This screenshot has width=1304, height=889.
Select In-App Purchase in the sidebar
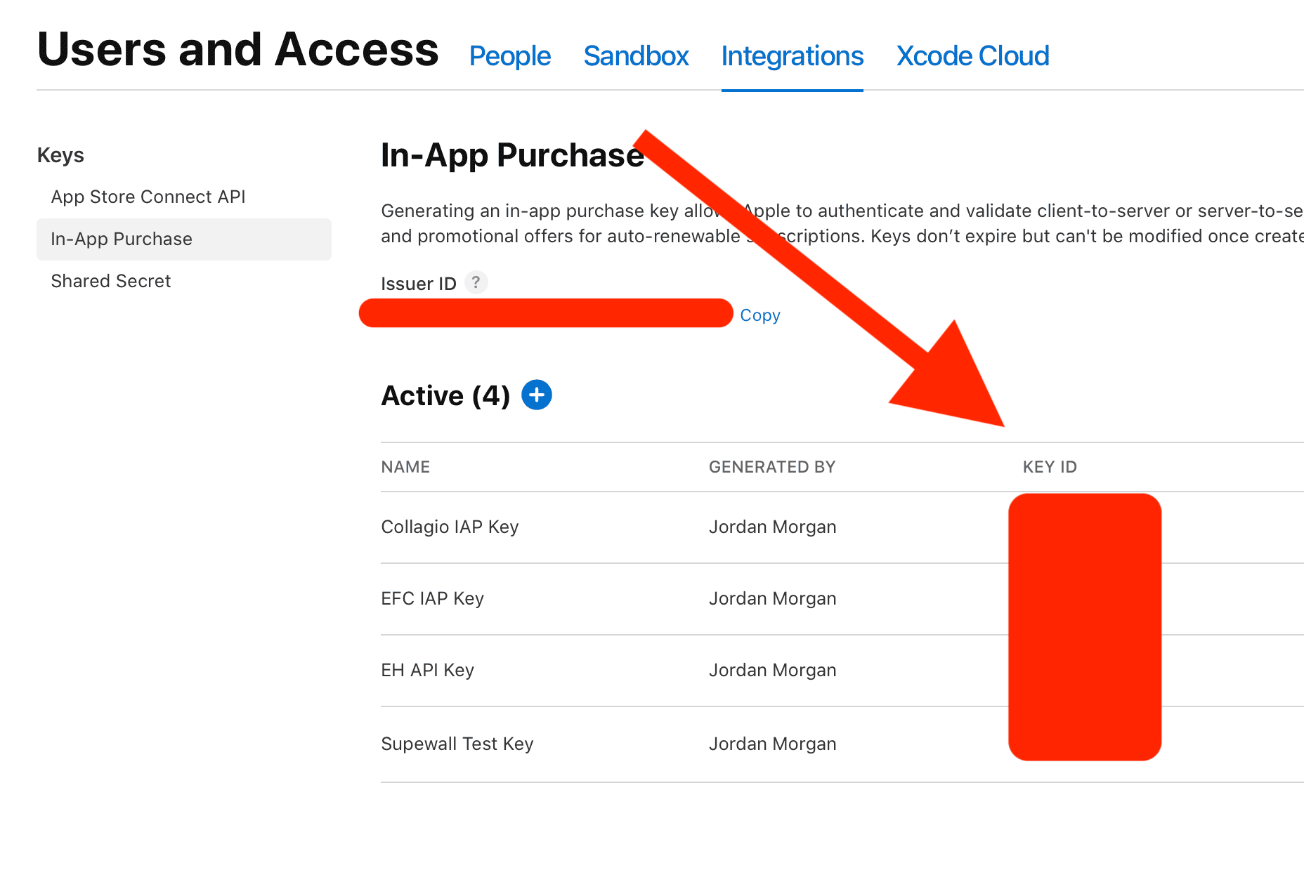point(122,239)
